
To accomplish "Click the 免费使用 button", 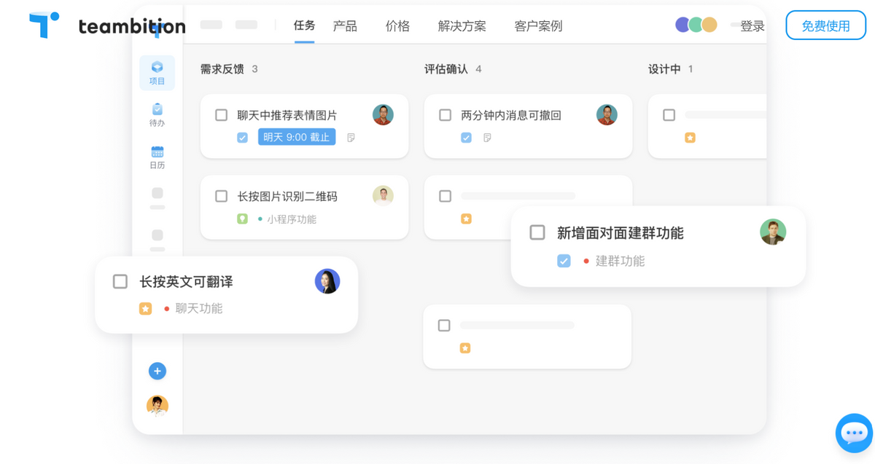I will click(826, 25).
